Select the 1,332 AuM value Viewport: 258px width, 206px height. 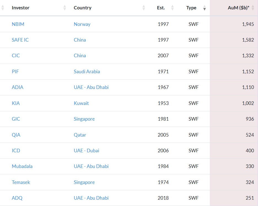tap(248, 56)
